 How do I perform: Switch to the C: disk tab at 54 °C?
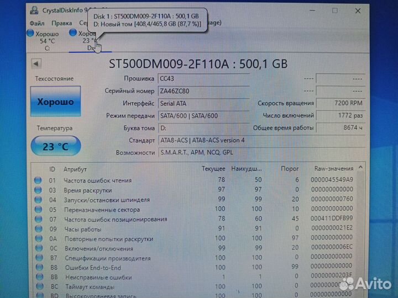coord(46,40)
